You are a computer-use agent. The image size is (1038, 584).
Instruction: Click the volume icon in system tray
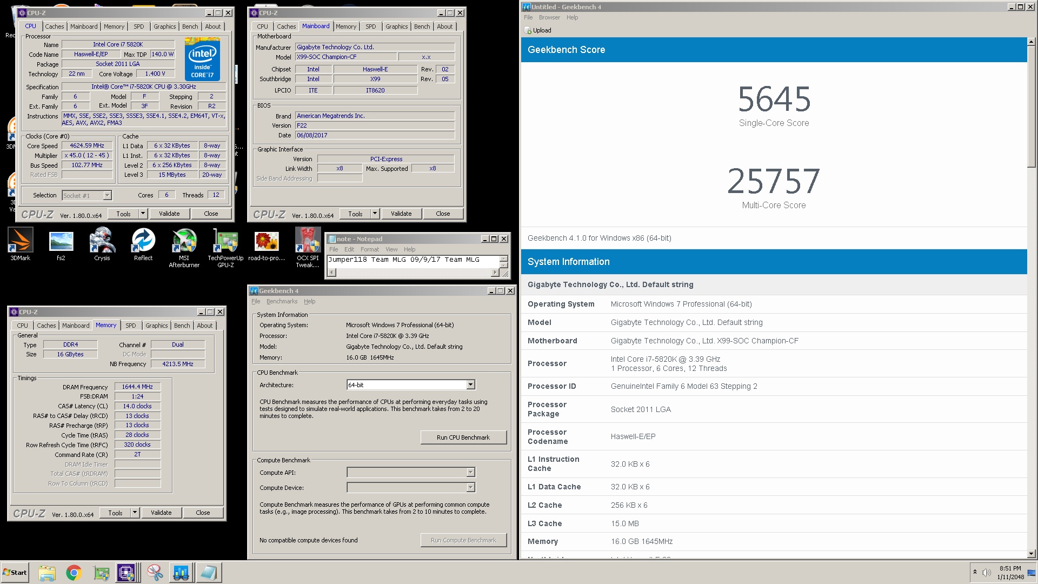tap(987, 573)
